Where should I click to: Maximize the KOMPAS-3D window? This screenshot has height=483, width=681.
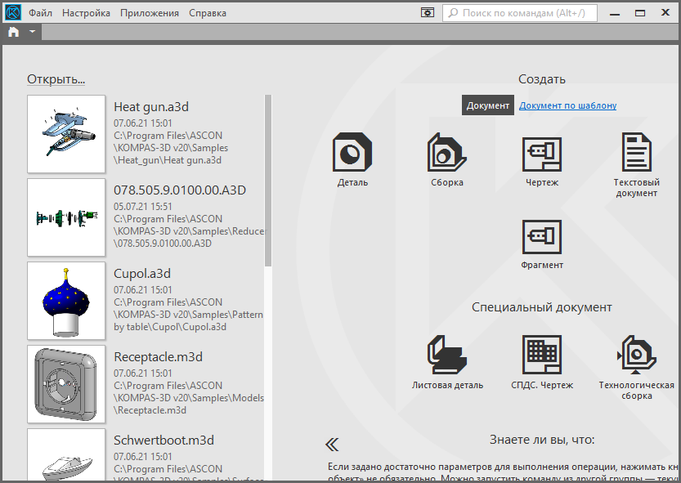[x=640, y=13]
